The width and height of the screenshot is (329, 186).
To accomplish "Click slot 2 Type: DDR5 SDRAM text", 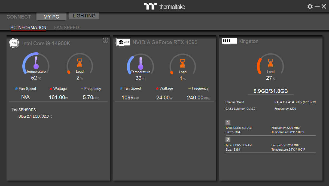I will pyautogui.click(x=239, y=145).
